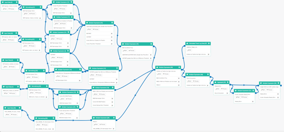Delete the Normalizing [41] node
This screenshot has width=284, height=132.
tap(40, 7)
